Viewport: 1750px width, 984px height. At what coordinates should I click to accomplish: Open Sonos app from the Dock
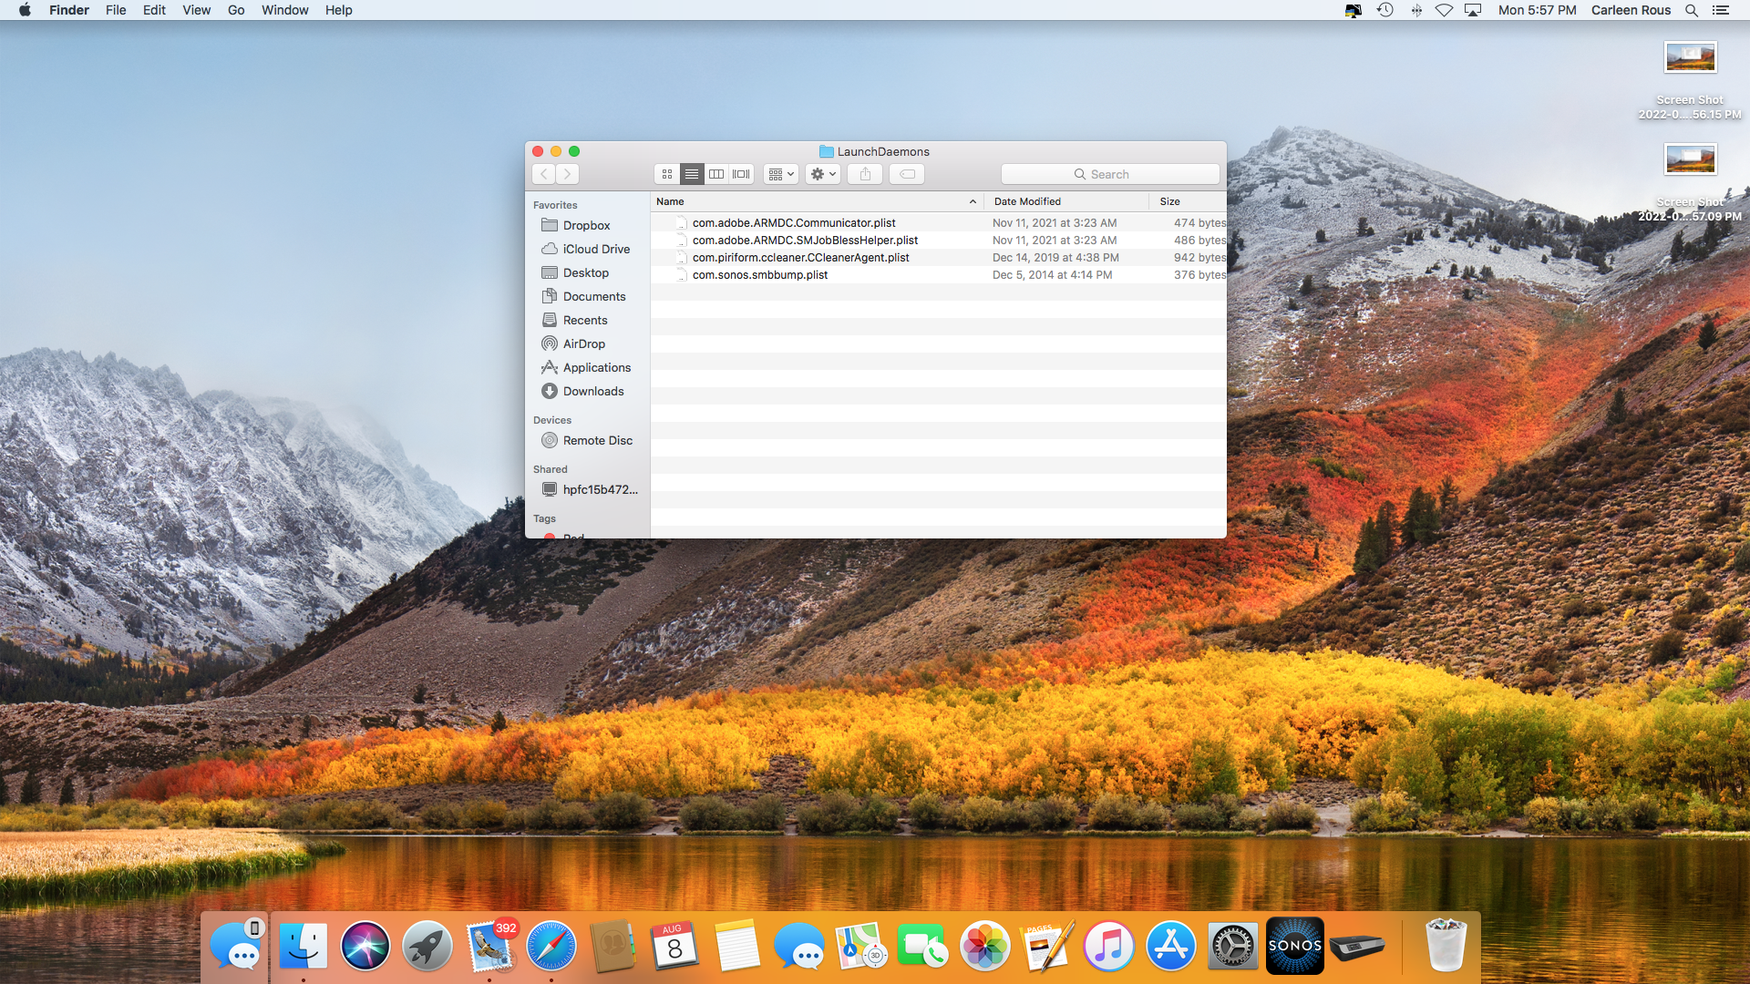coord(1294,946)
